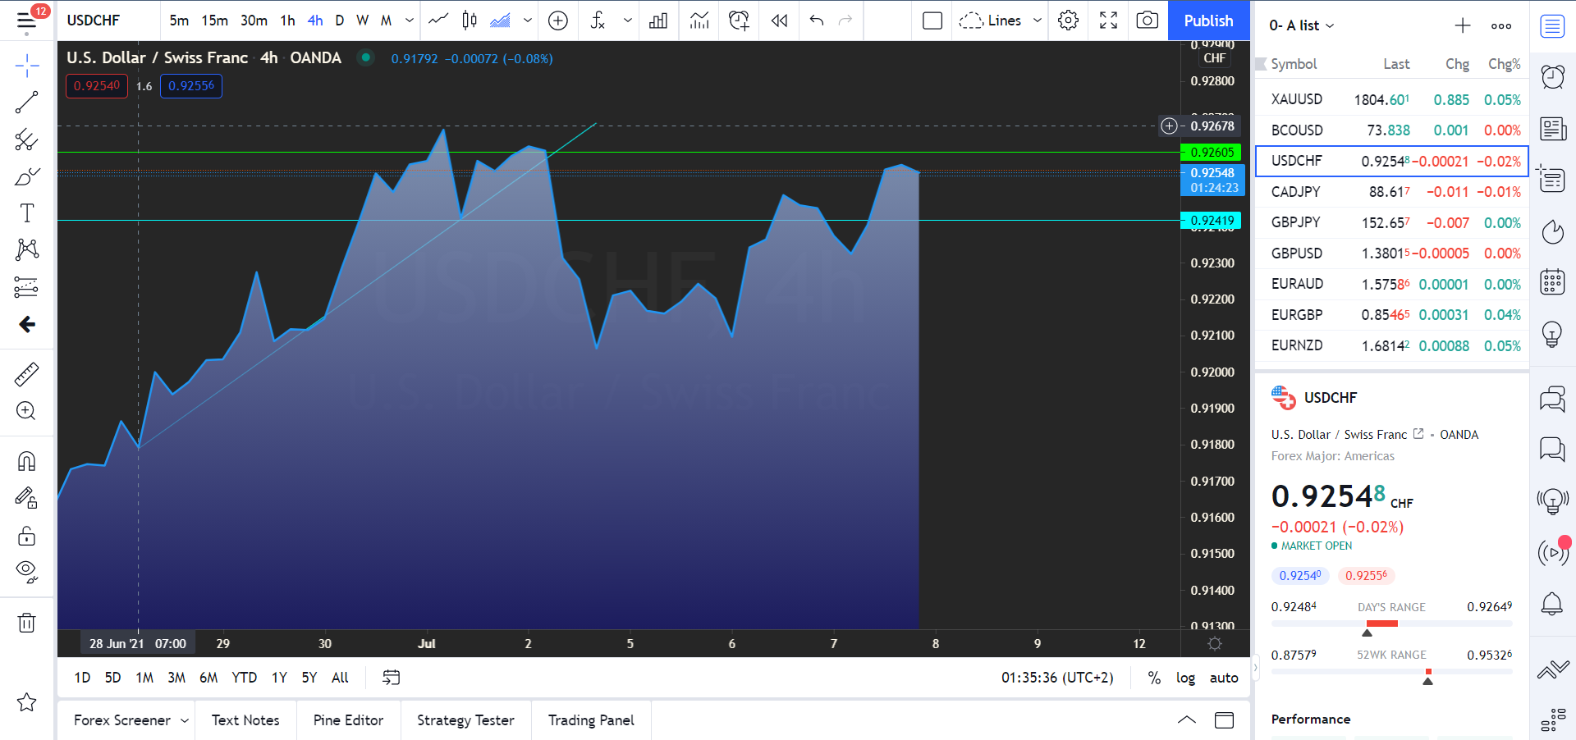Viewport: 1576px width, 740px height.
Task: Switch to the 1h timeframe
Action: coord(287,21)
